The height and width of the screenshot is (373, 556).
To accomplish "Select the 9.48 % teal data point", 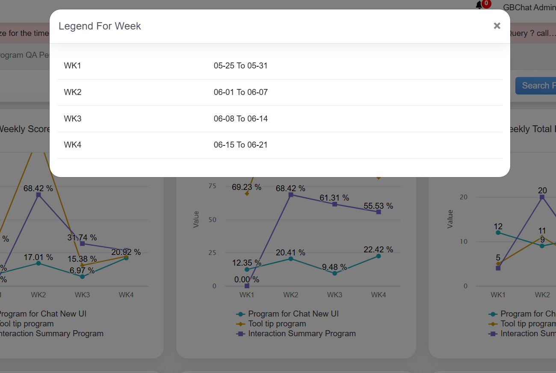I will pyautogui.click(x=334, y=273).
